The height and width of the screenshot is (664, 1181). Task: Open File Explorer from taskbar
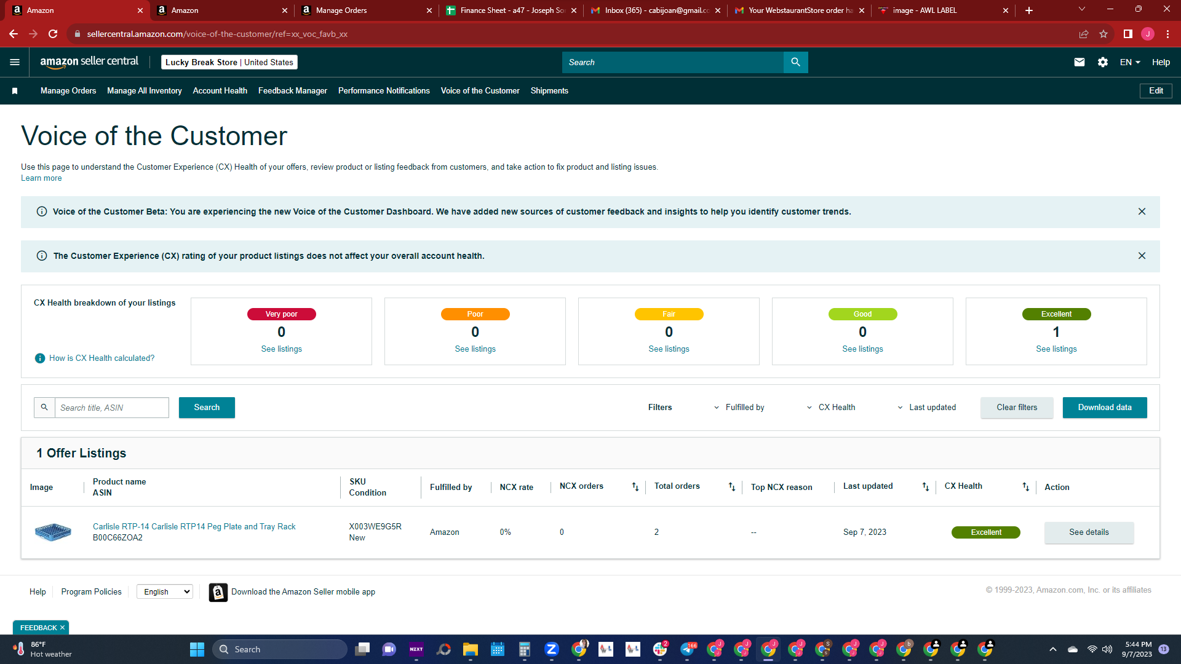(x=471, y=649)
